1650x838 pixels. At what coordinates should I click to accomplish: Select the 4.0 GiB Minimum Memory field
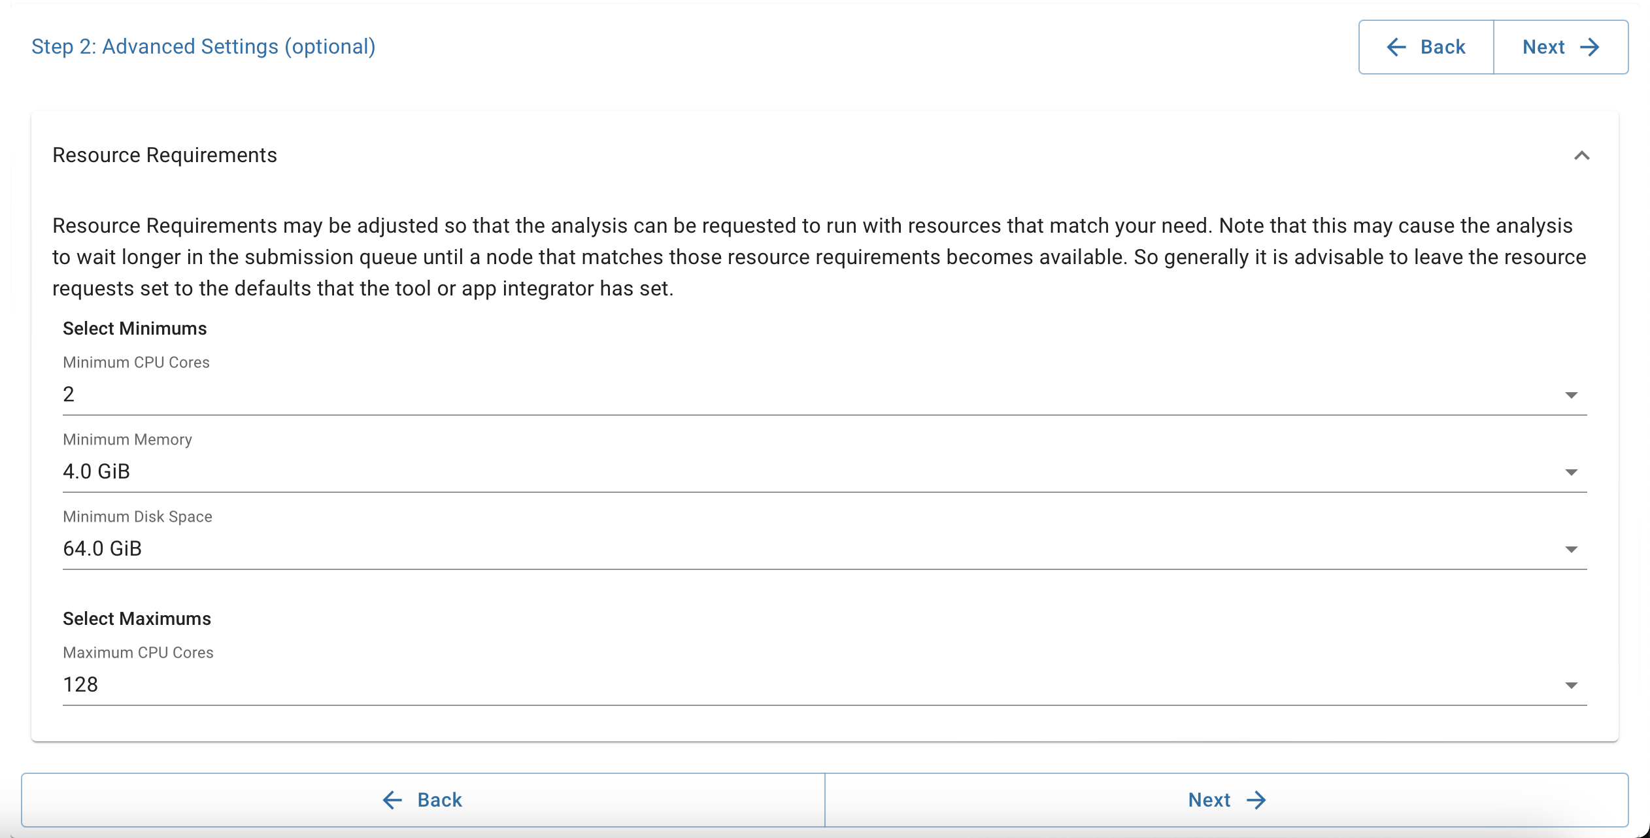point(96,471)
